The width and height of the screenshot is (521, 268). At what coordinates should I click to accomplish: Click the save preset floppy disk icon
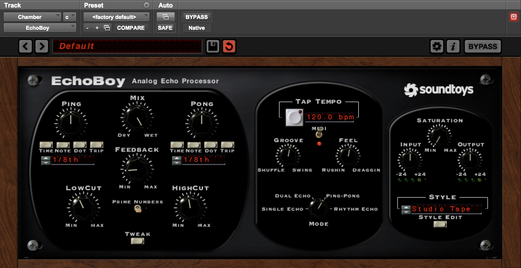pos(213,47)
